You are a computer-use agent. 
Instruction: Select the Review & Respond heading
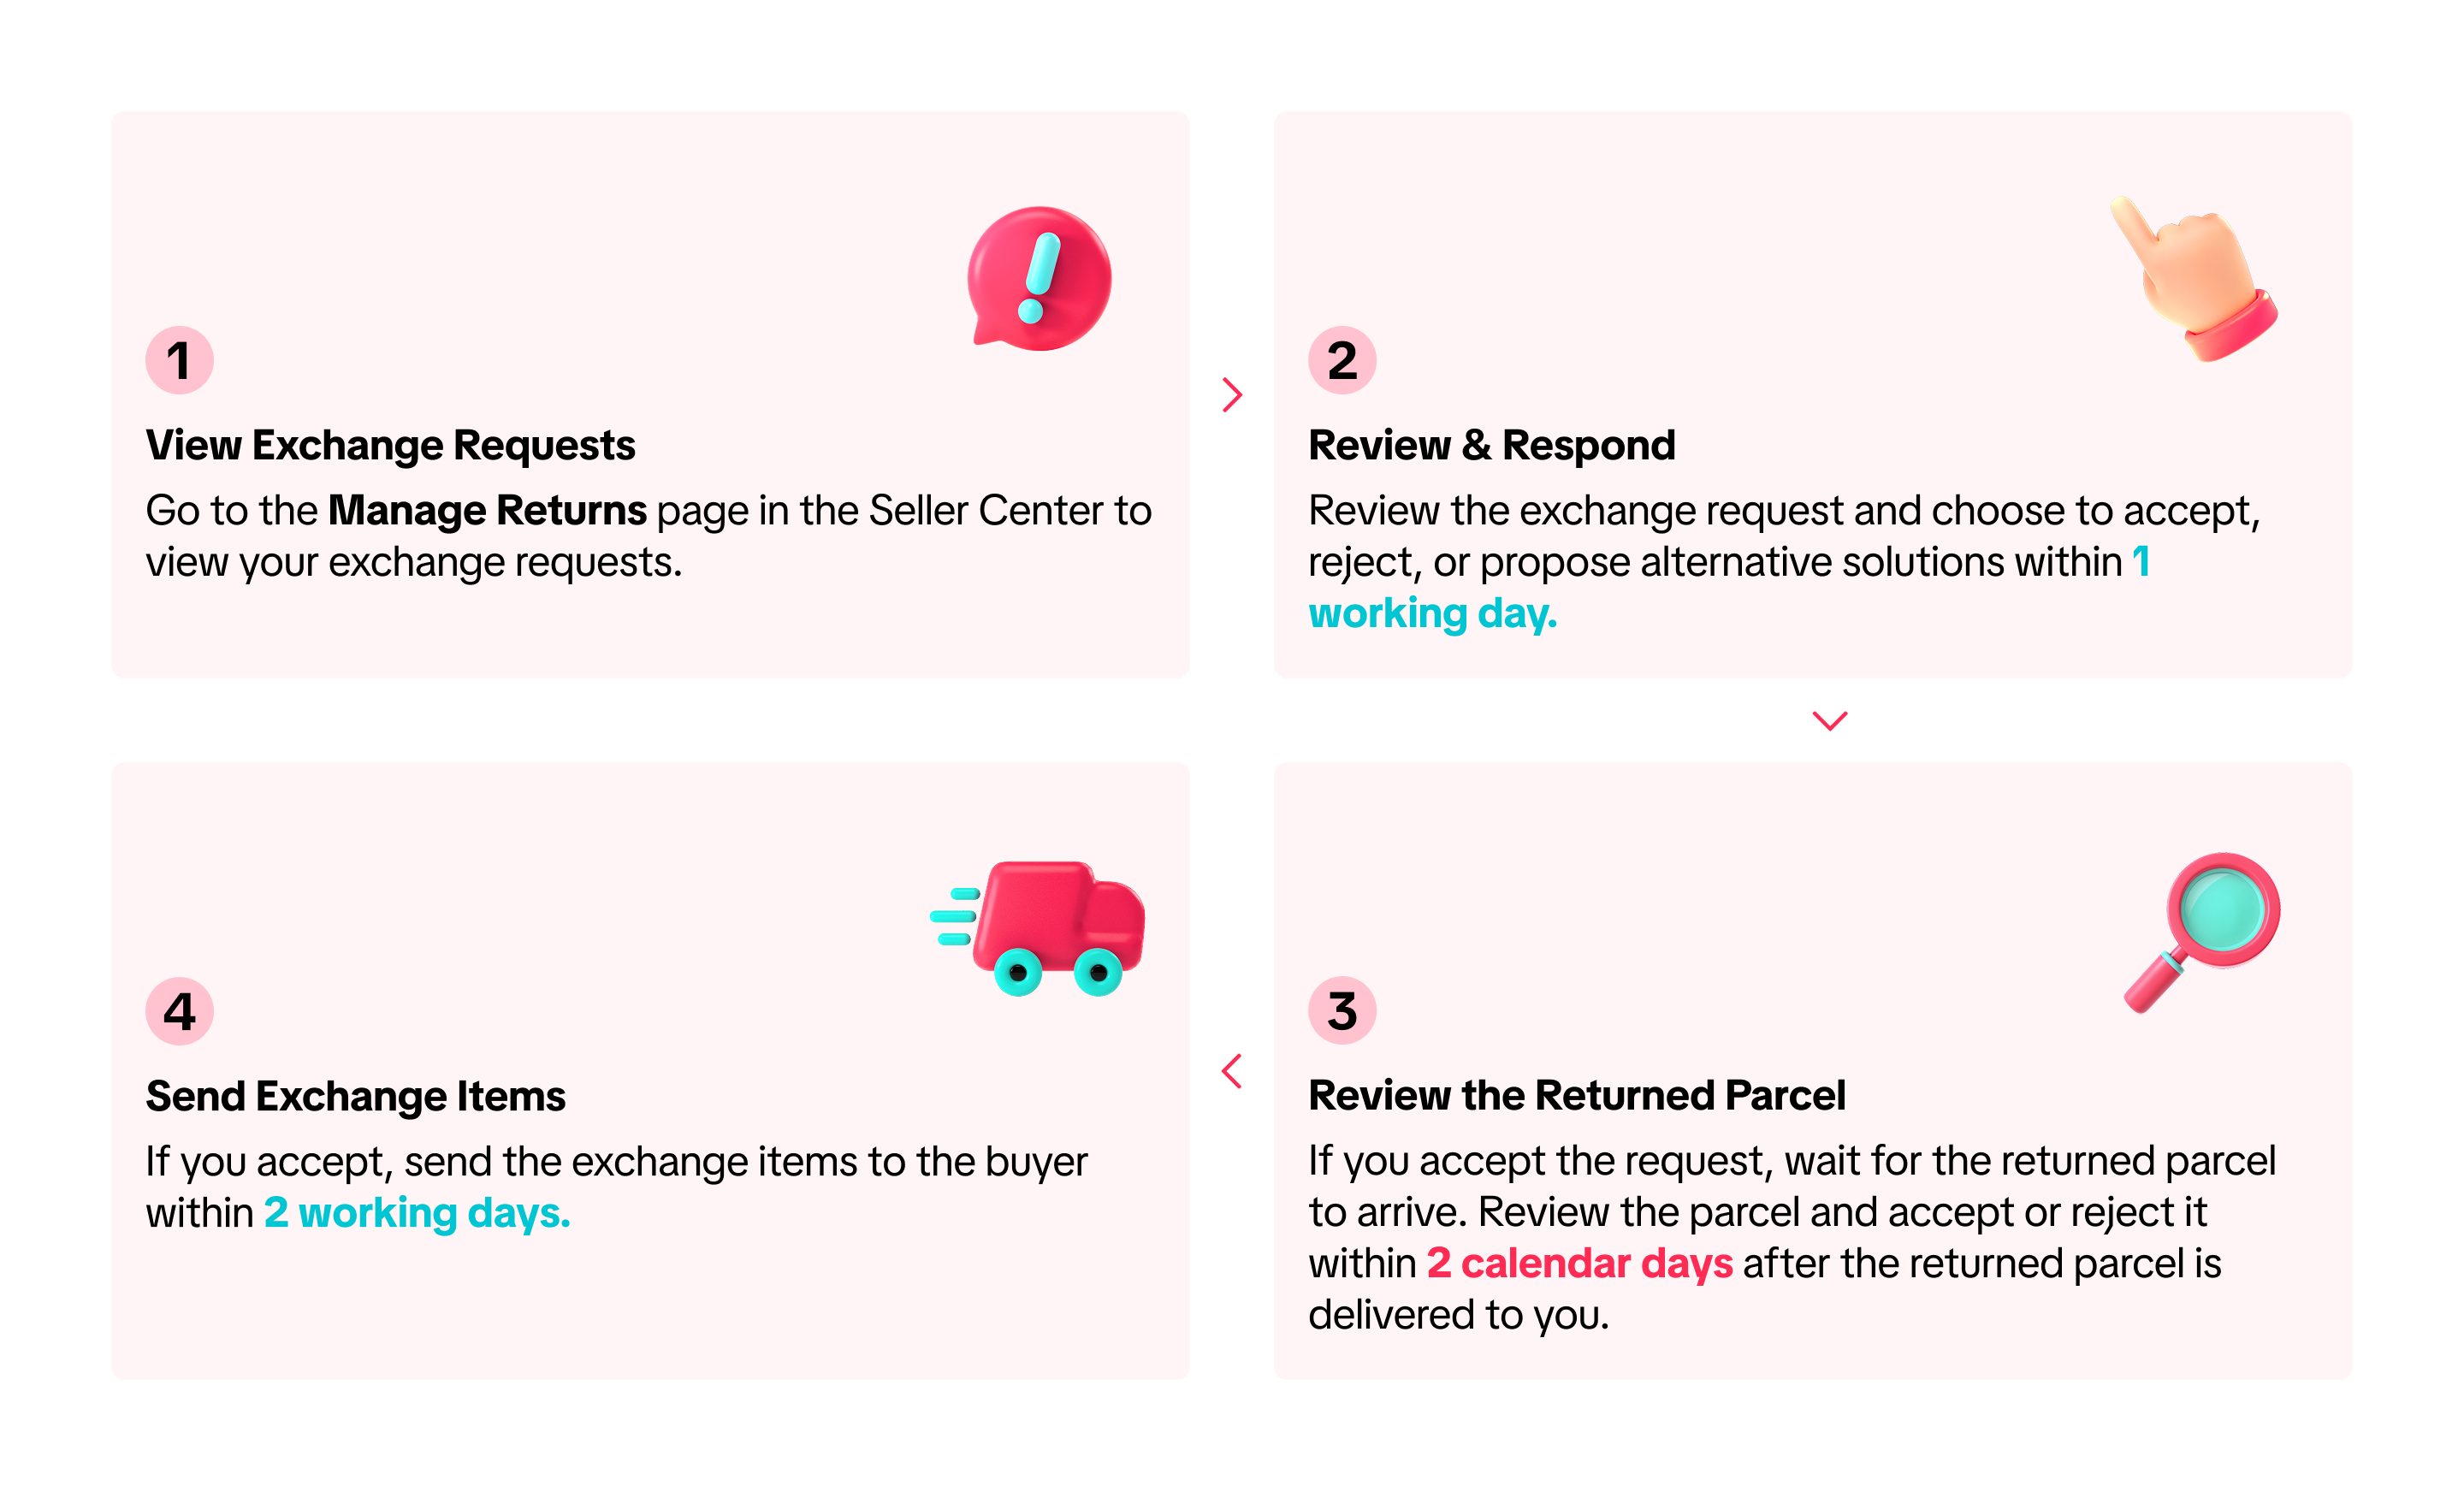pos(1492,446)
